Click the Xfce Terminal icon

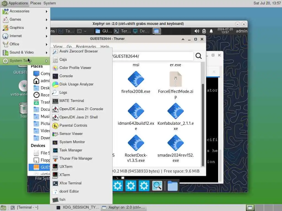[55, 183]
